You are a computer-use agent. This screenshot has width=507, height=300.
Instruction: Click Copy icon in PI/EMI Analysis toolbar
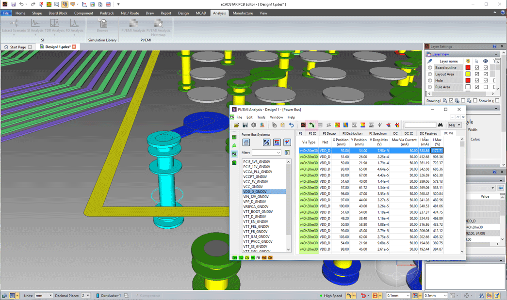point(274,125)
